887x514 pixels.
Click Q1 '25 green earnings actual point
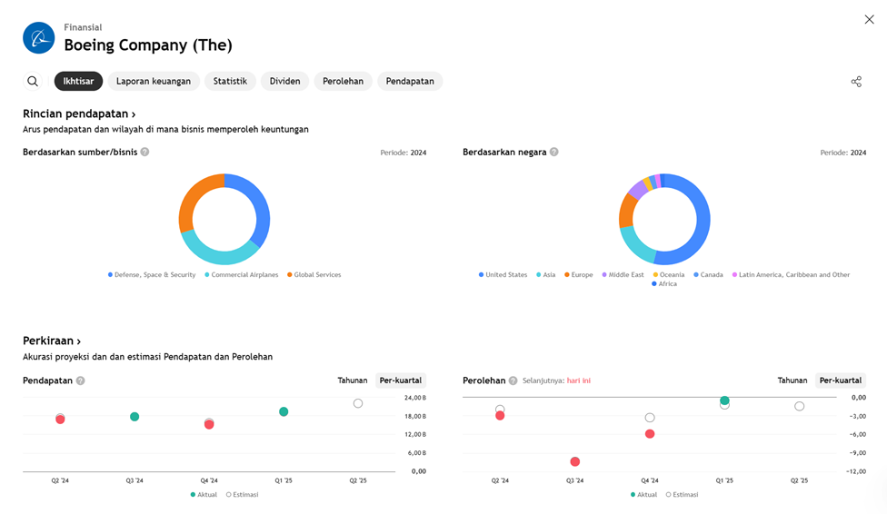coord(724,400)
